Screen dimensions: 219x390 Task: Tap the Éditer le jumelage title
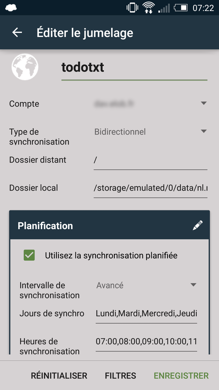pyautogui.click(x=85, y=33)
